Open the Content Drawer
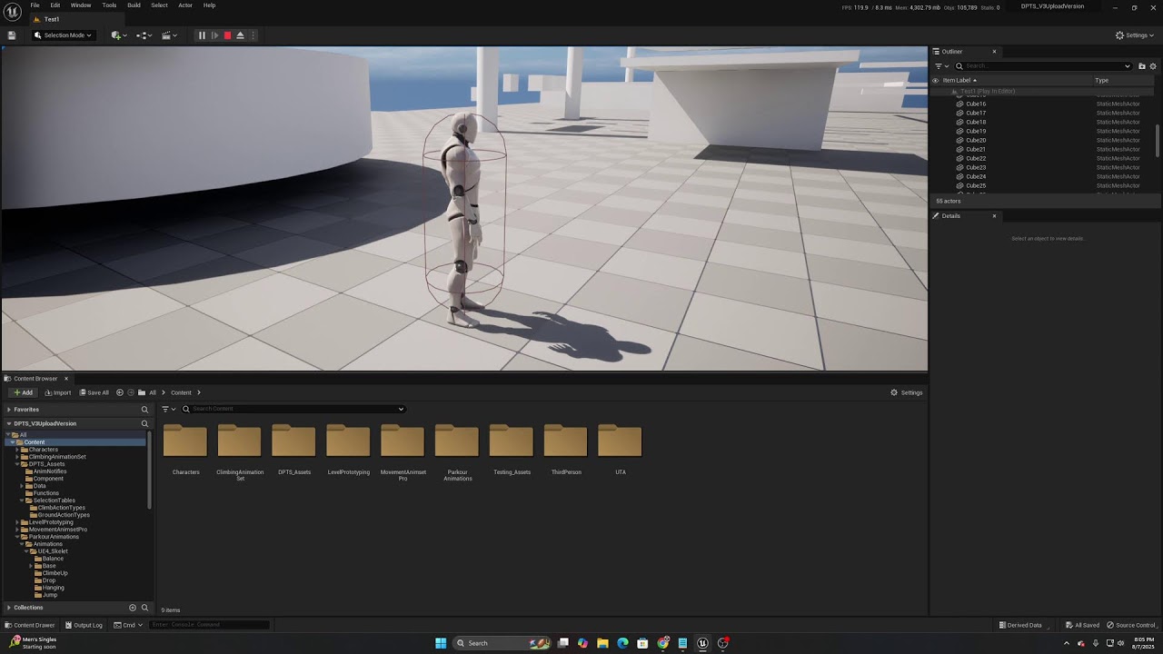 pyautogui.click(x=30, y=625)
